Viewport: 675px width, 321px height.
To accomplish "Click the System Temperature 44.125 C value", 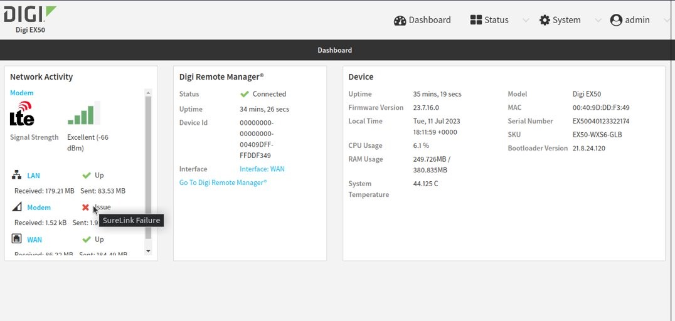I will (x=426, y=184).
